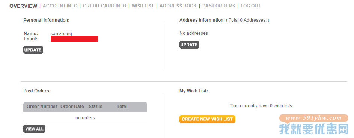Image resolution: width=354 pixels, height=138 pixels.
Task: Click the name san zhang
Action: click(61, 34)
